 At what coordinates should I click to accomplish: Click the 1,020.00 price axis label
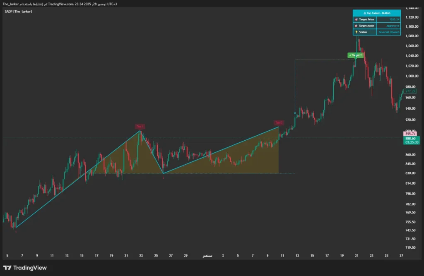(x=412, y=66)
